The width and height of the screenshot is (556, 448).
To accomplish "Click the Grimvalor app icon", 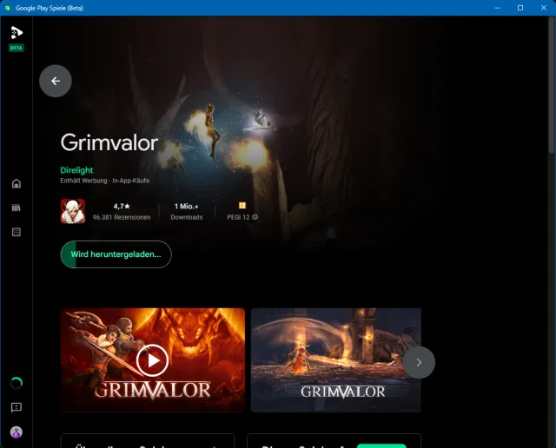I will [73, 211].
